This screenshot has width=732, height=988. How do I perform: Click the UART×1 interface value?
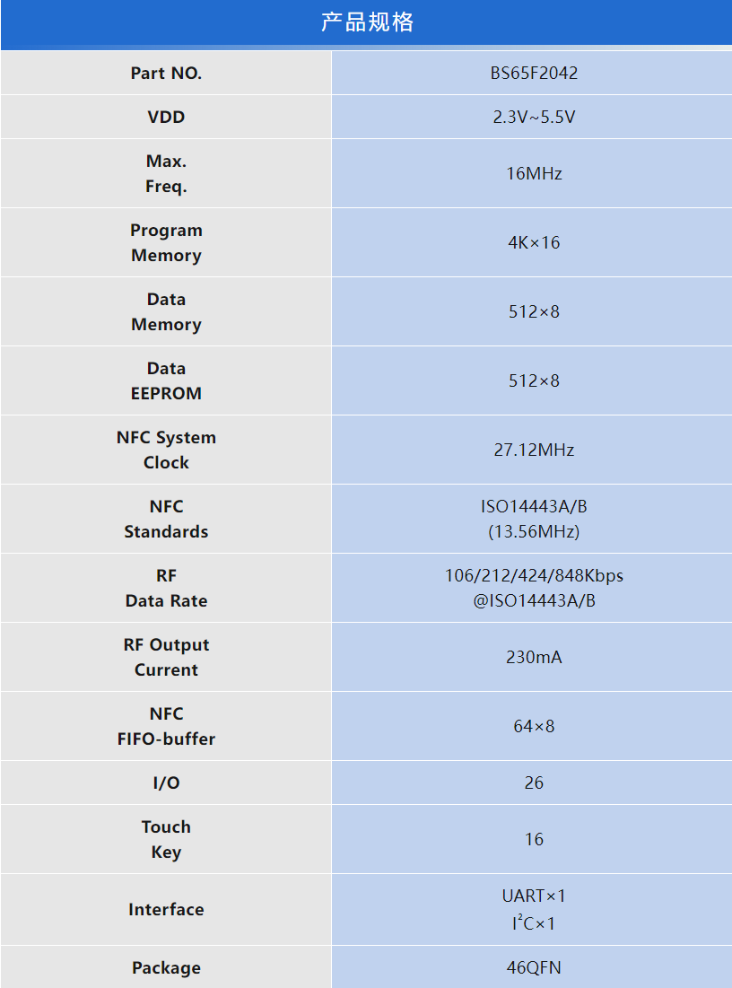click(x=534, y=896)
